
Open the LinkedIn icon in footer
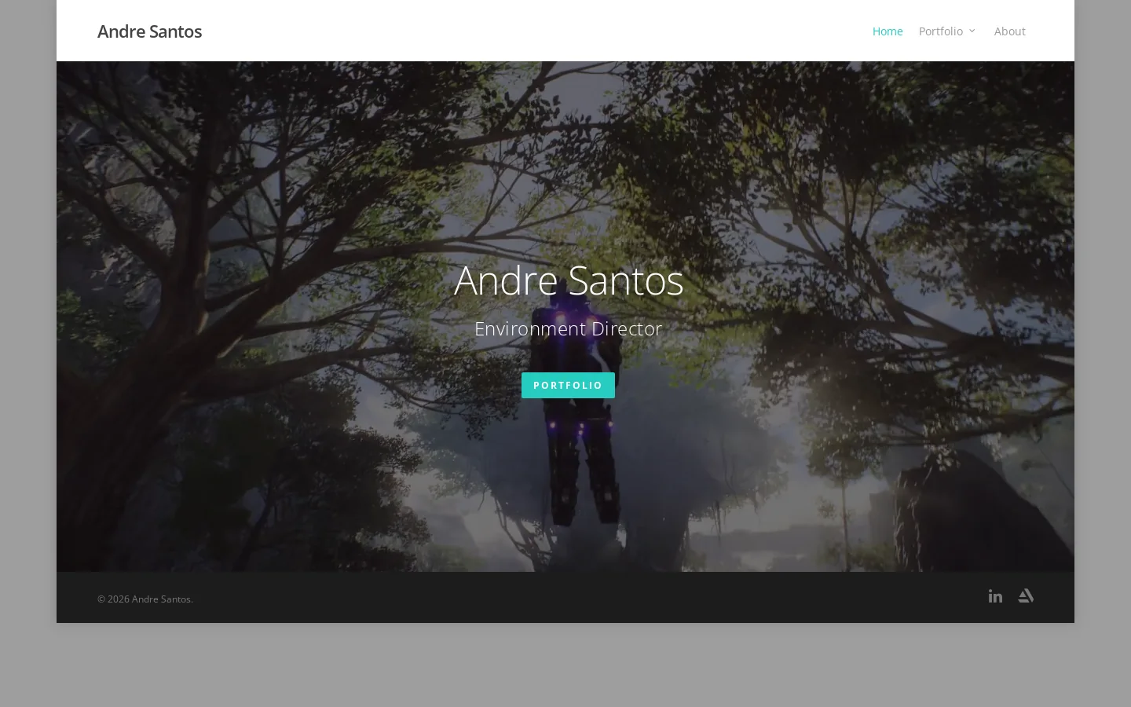pos(995,596)
